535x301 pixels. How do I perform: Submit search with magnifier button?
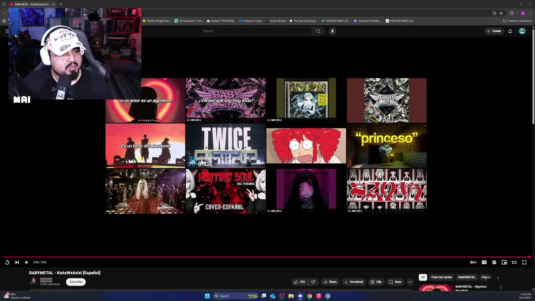click(x=318, y=31)
